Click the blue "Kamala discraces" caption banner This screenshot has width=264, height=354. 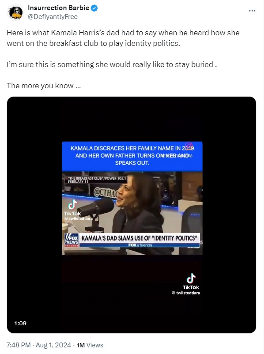point(132,156)
